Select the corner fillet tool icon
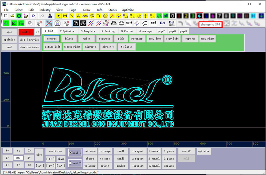 tap(98, 16)
